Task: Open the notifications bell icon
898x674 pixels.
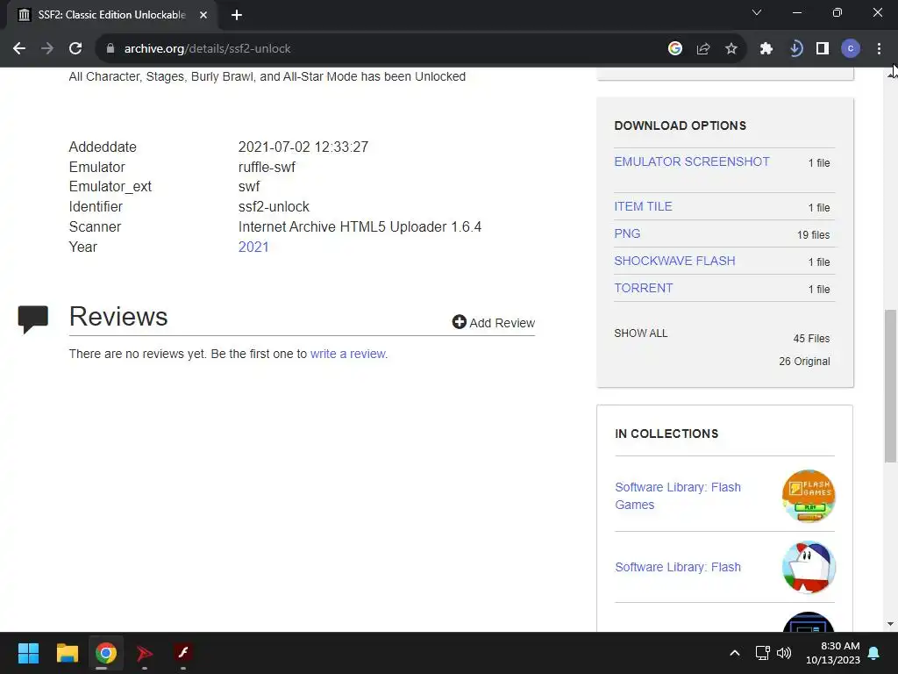Action: (x=874, y=653)
